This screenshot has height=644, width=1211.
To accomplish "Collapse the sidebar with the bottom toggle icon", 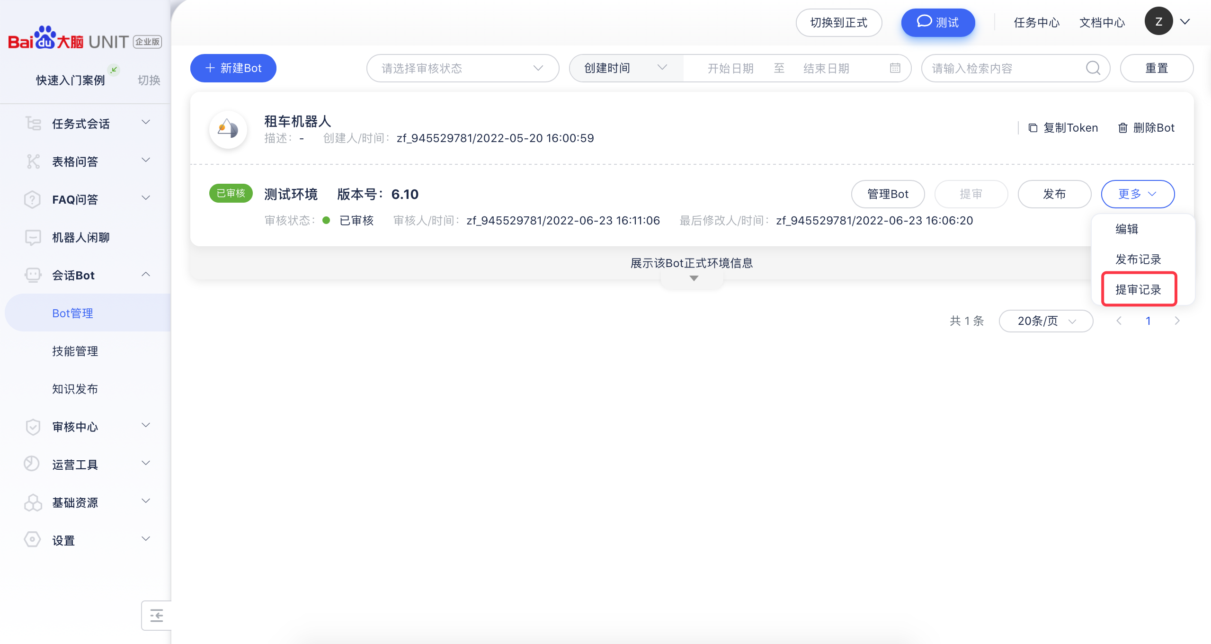I will [x=156, y=616].
